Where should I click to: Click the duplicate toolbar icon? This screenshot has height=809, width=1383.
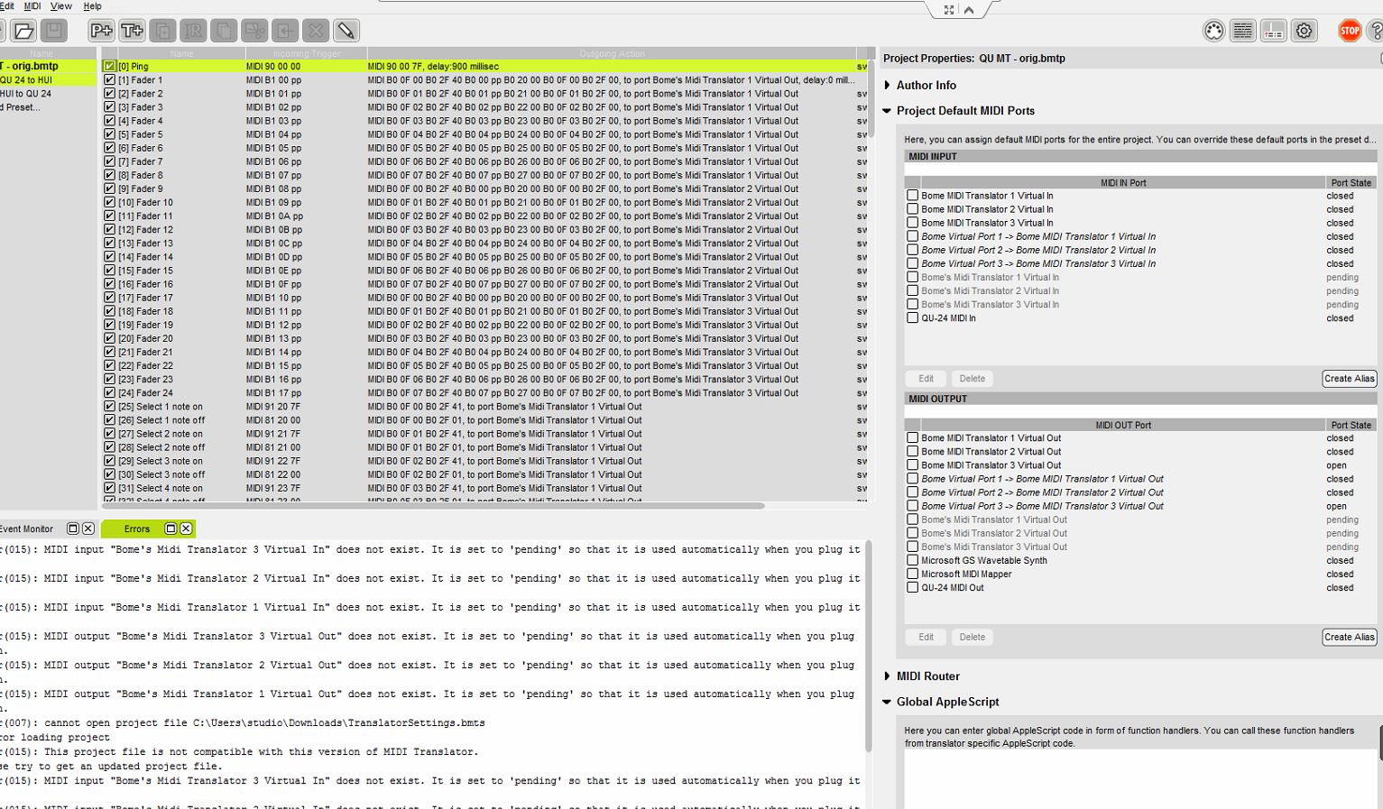click(x=162, y=31)
